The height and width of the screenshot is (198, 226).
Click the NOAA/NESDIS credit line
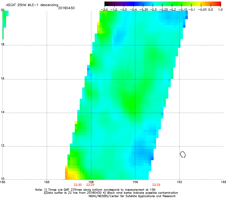coord(132,196)
